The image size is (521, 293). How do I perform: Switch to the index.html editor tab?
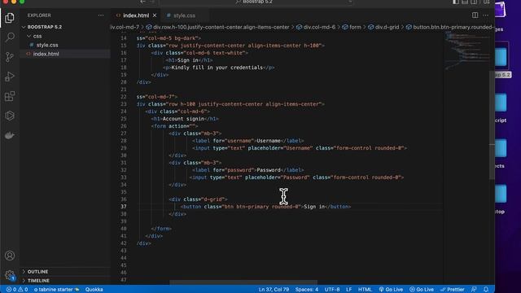pos(136,15)
